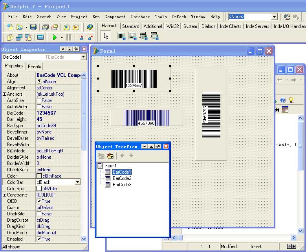This screenshot has width=306, height=252.
Task: Open Object Inspector title bar dropdown arrow
Action: point(62,49)
